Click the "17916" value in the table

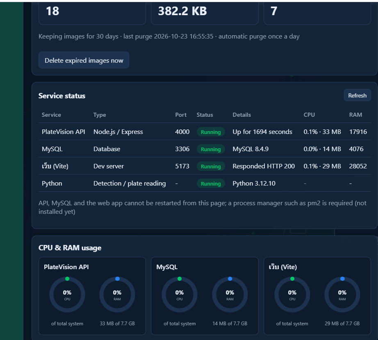(x=358, y=132)
